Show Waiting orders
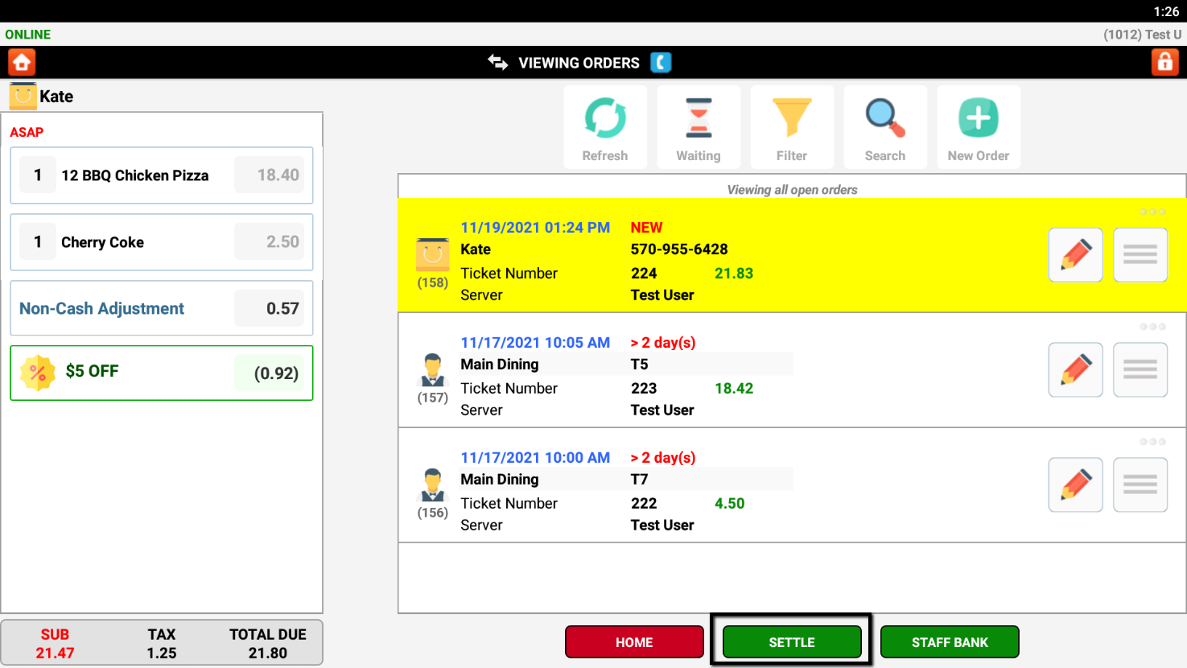 [699, 127]
